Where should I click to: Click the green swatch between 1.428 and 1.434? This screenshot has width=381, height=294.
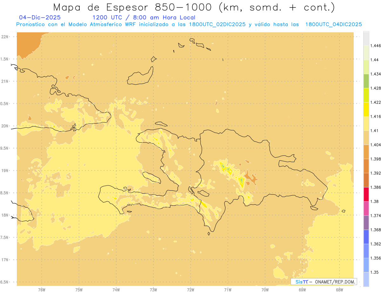click(366, 81)
